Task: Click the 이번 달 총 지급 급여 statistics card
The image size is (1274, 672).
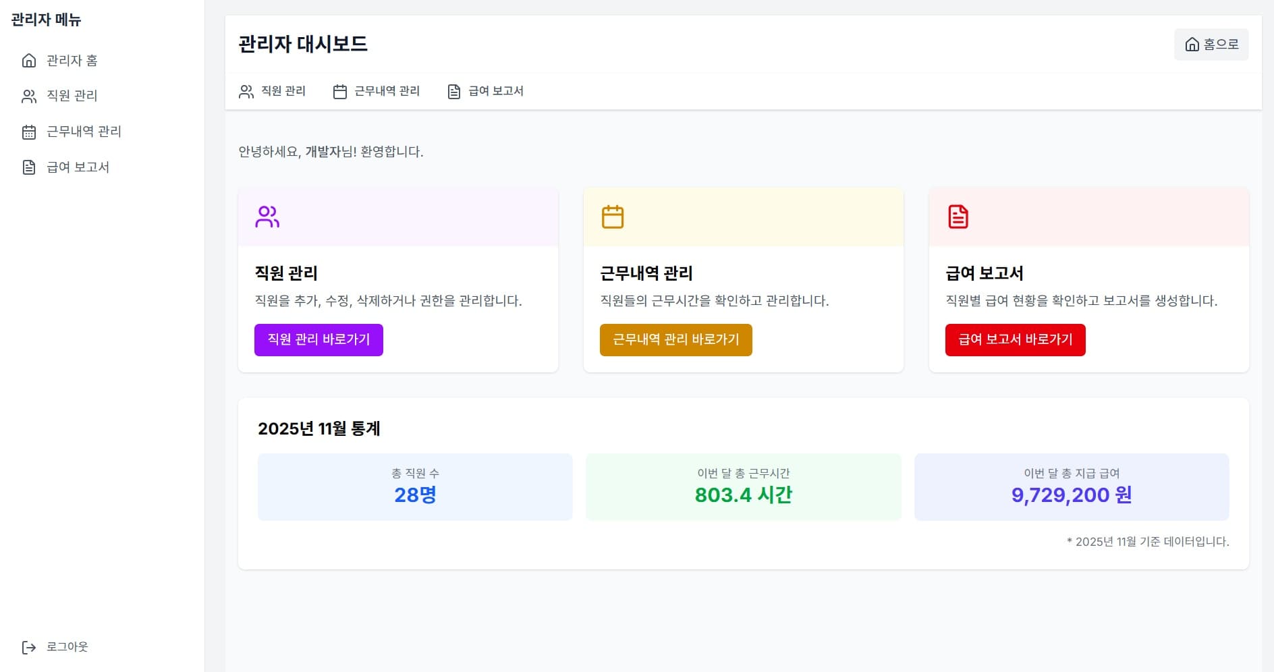Action: (x=1072, y=486)
